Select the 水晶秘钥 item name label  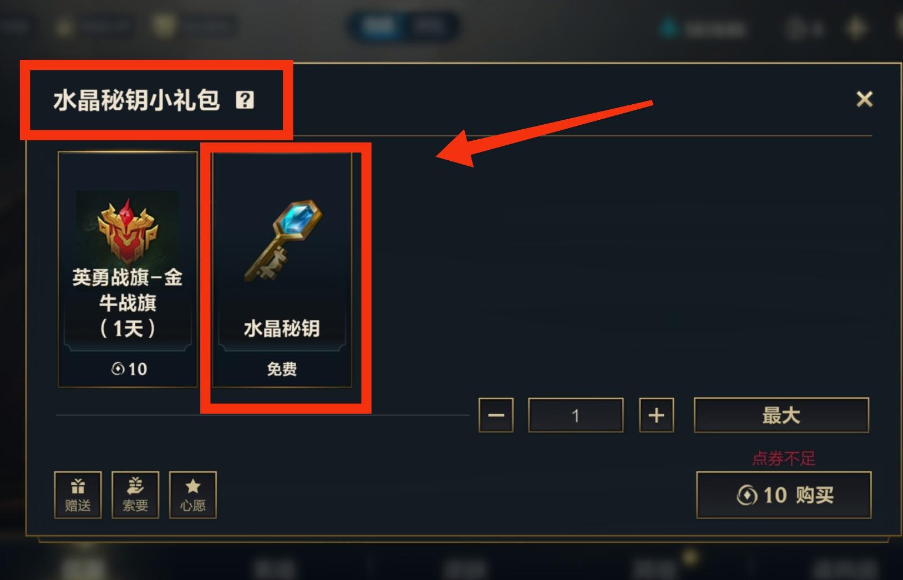[x=282, y=328]
